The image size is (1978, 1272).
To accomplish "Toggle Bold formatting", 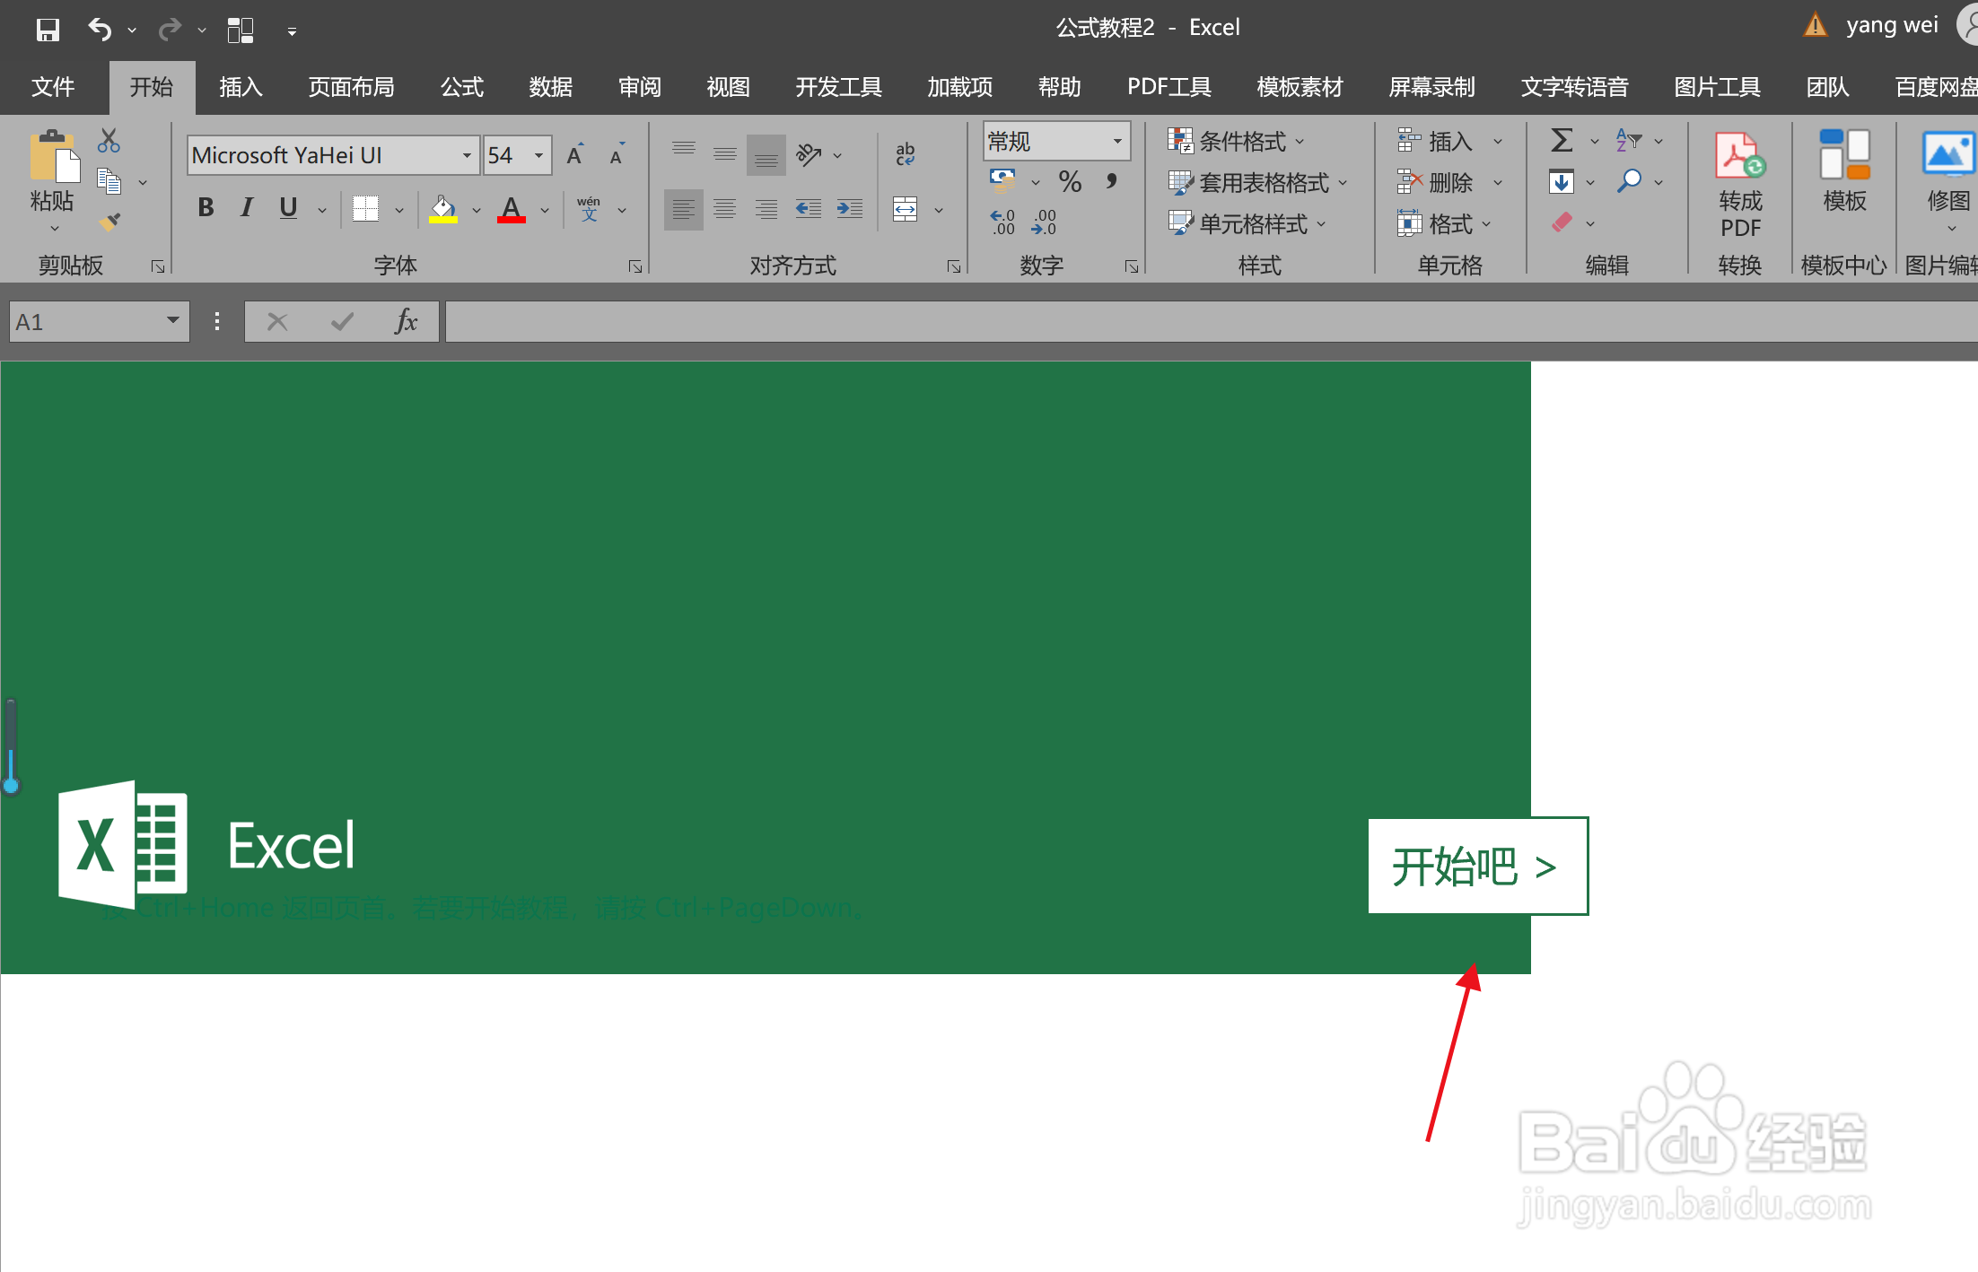I will pyautogui.click(x=206, y=208).
